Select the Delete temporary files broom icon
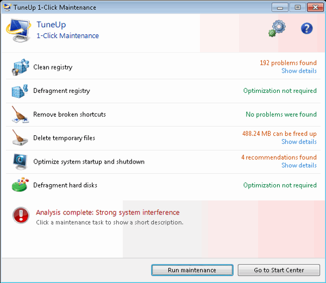Screen dimensions: 326x283 click(x=20, y=137)
